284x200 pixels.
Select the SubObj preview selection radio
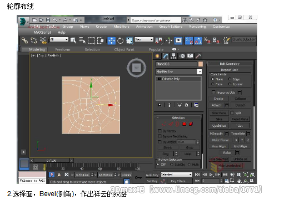(171, 164)
